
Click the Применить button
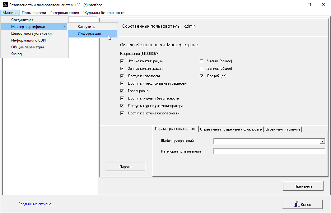pyautogui.click(x=303, y=186)
